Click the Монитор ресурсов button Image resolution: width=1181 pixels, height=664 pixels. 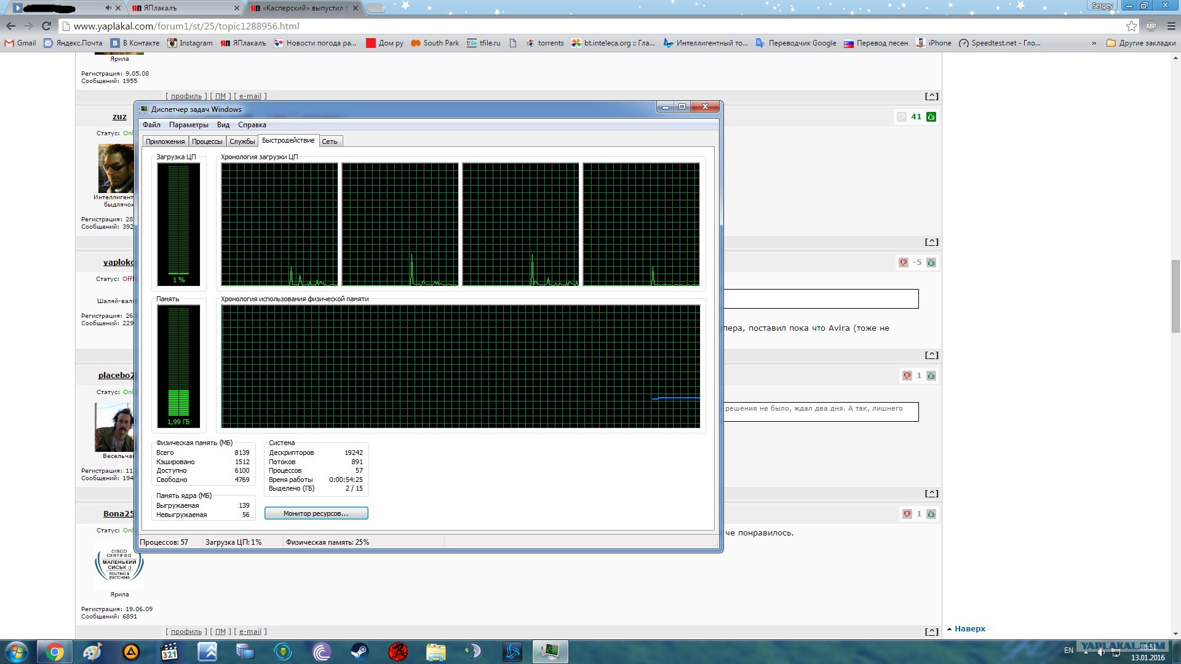click(316, 513)
